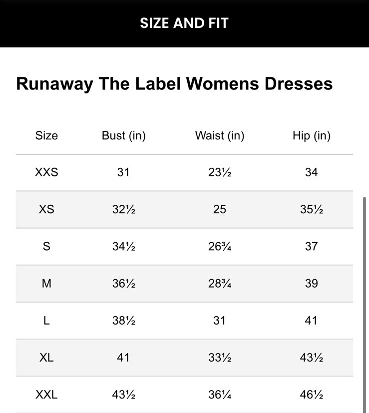
Task: Click the vertical scrollbar on the right
Action: 365,300
